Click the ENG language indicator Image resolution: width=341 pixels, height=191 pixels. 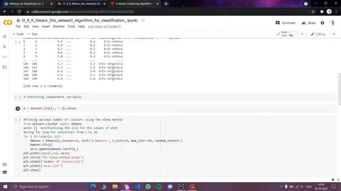(x=309, y=187)
